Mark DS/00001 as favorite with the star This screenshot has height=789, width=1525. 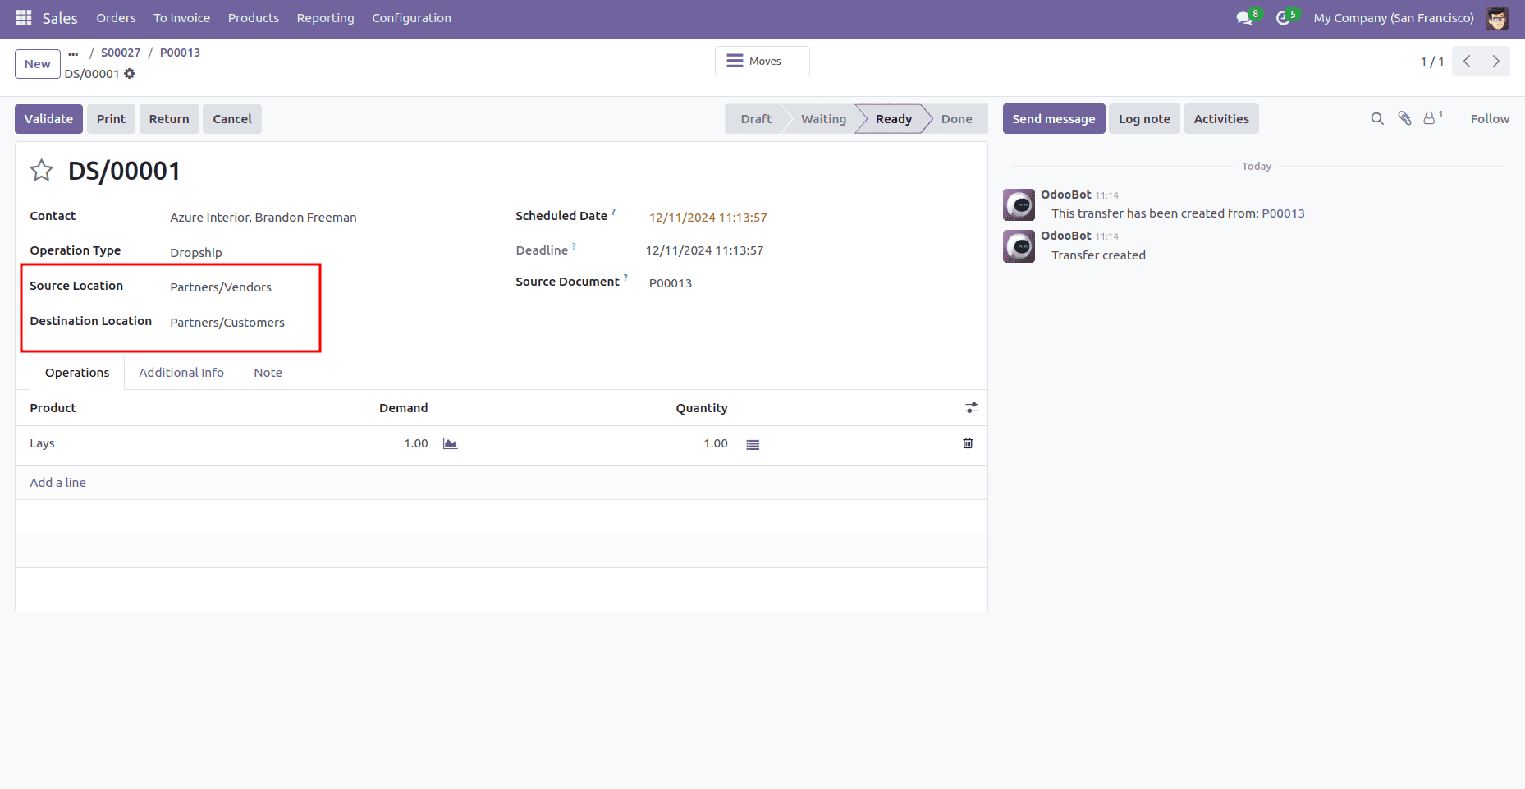pos(40,170)
